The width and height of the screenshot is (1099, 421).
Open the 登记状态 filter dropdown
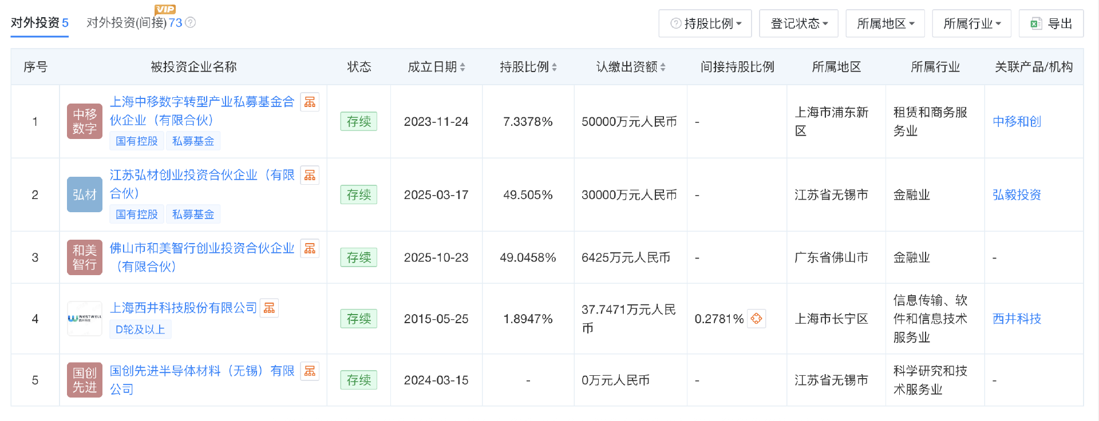coord(798,23)
